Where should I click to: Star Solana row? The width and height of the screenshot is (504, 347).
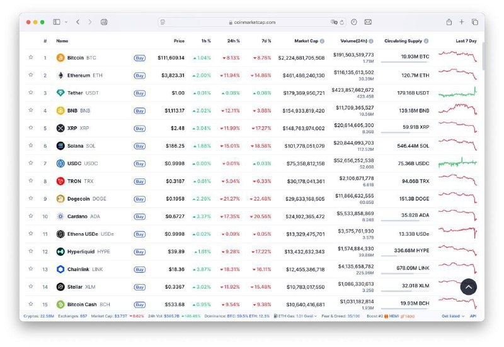coord(31,145)
